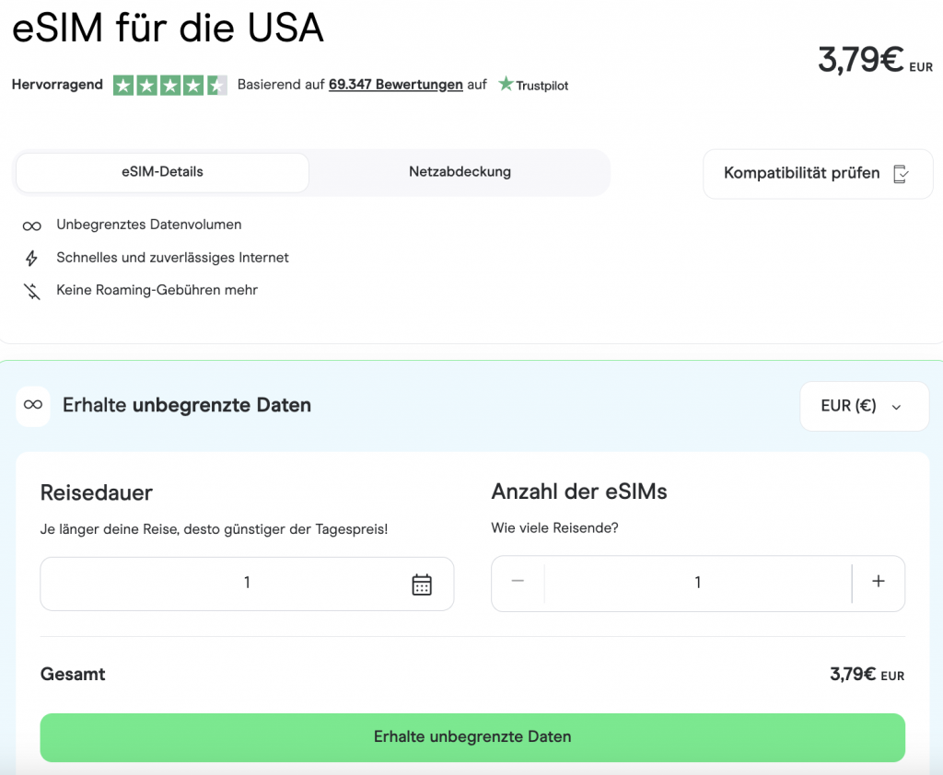
Task: Click the infinity icon for unlimited data
Action: (31, 225)
